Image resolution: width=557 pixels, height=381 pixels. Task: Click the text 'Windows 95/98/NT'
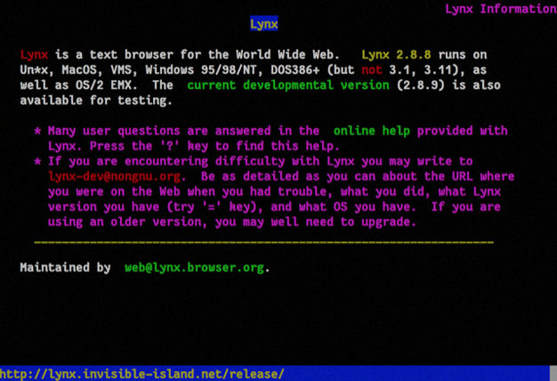coord(201,69)
